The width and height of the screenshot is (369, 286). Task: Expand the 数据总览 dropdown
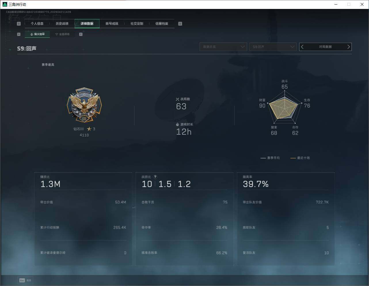tap(223, 47)
